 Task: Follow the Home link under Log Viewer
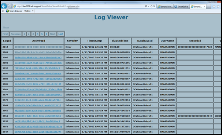6,27
